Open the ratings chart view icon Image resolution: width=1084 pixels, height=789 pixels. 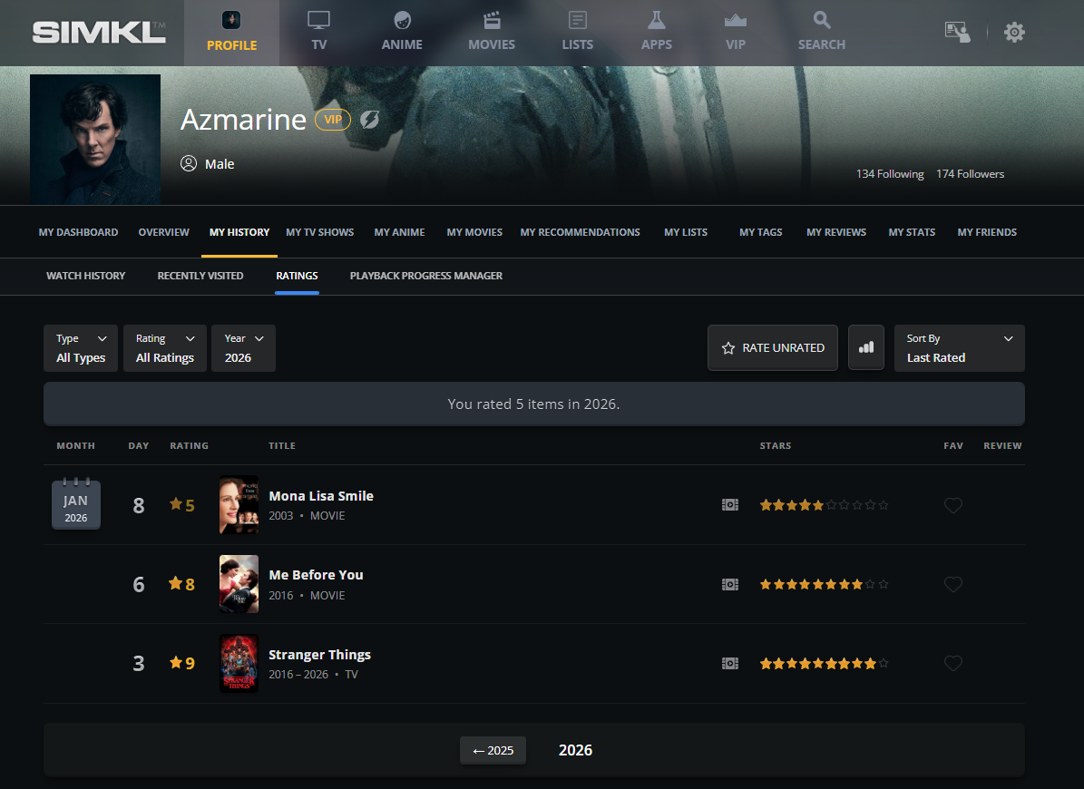865,347
